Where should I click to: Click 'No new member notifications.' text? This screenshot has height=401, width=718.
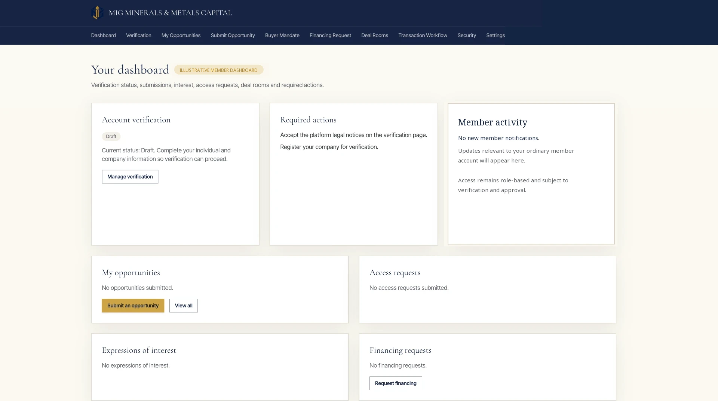498,138
